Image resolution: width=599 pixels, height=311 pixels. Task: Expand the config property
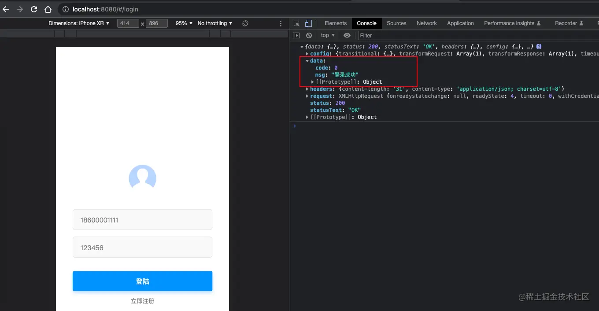(x=307, y=54)
